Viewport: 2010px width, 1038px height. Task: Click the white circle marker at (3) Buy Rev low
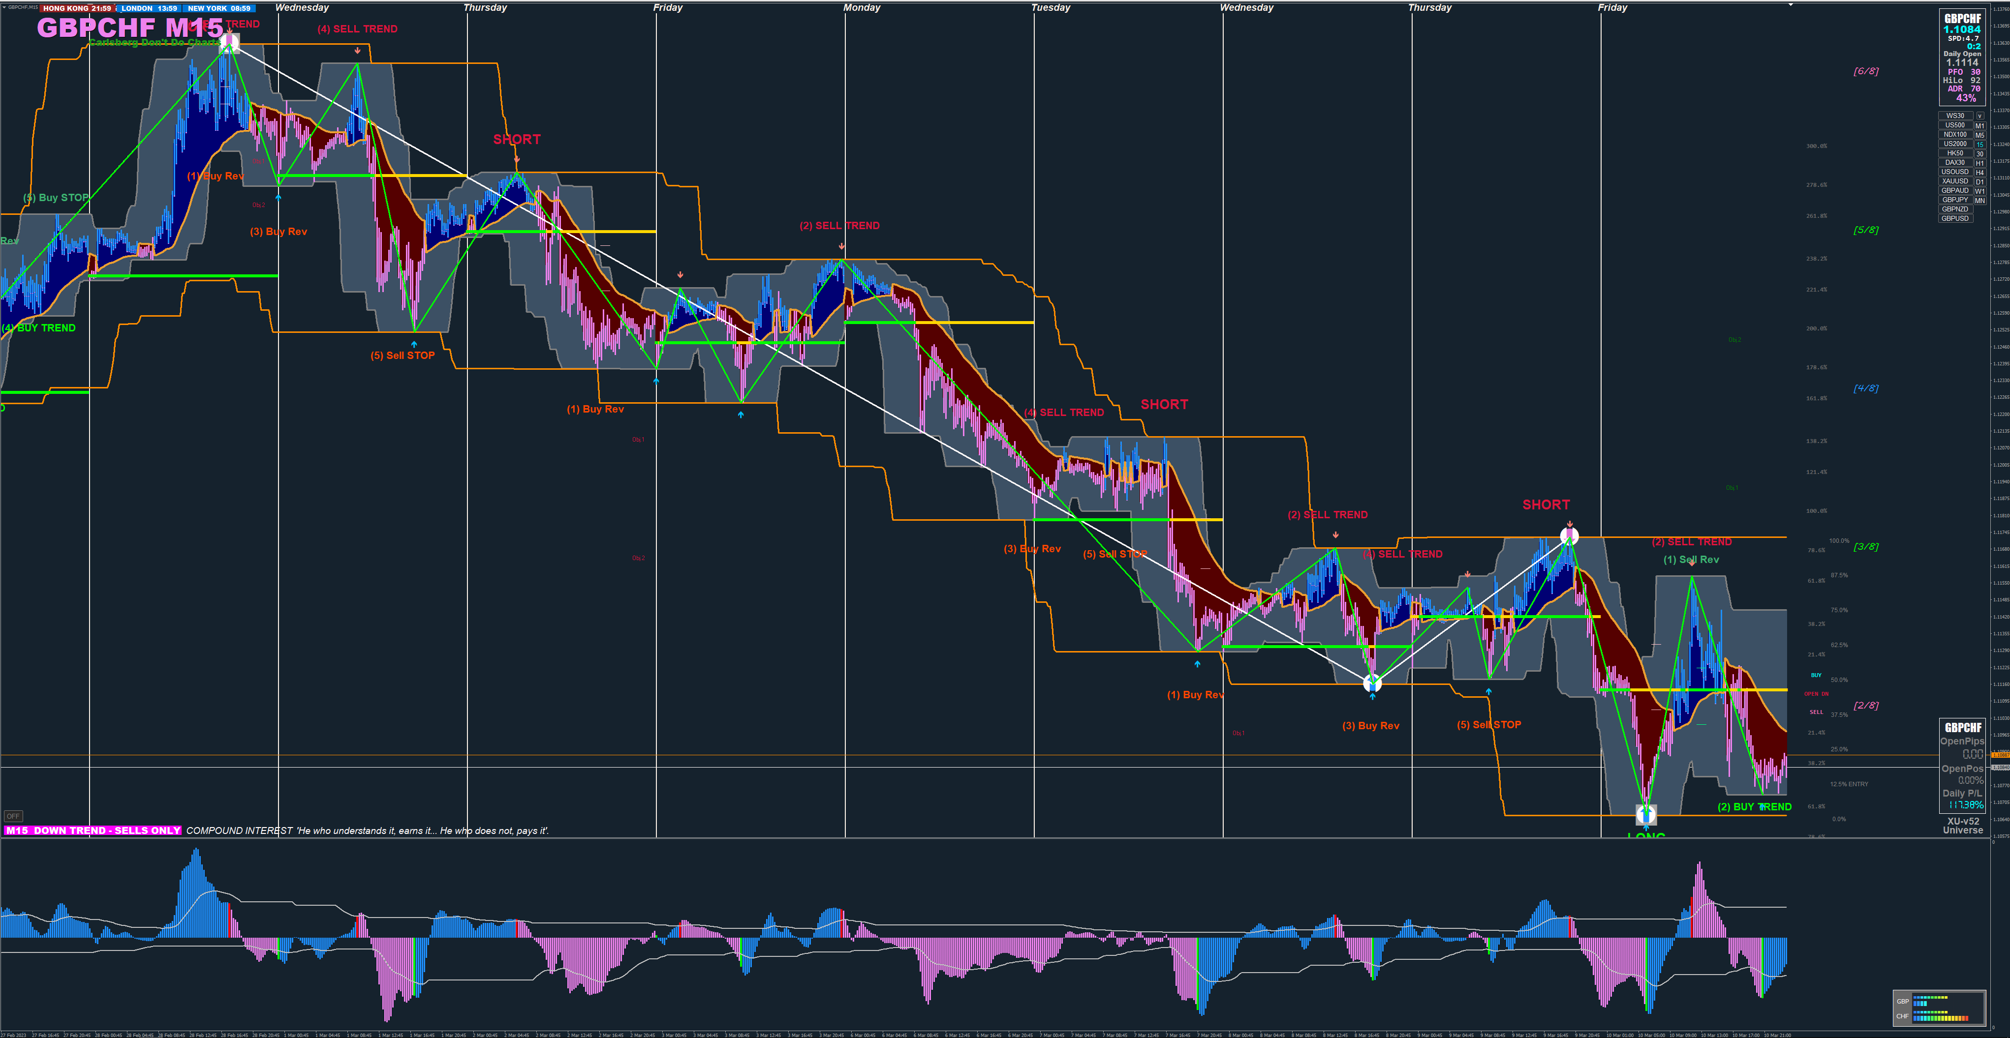point(1372,684)
